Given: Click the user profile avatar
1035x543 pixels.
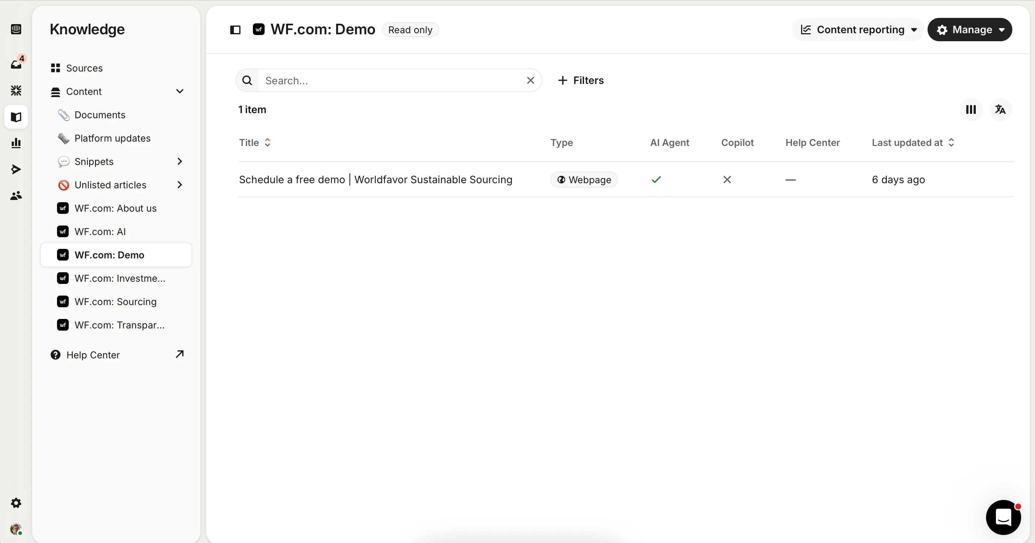Looking at the screenshot, I should tap(16, 529).
